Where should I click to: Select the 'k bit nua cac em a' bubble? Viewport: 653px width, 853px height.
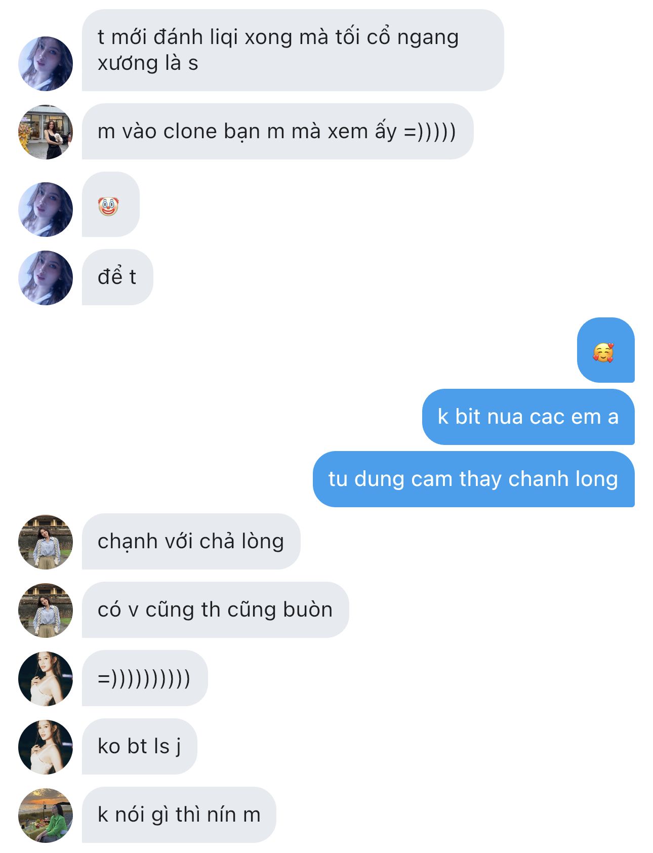pyautogui.click(x=528, y=417)
